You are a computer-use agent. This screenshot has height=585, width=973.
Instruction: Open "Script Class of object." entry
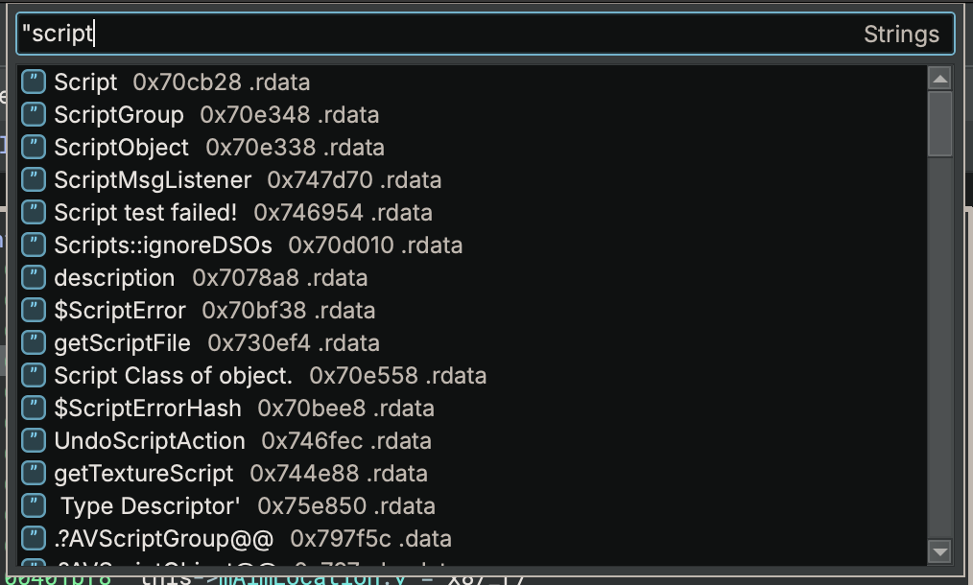click(x=171, y=376)
